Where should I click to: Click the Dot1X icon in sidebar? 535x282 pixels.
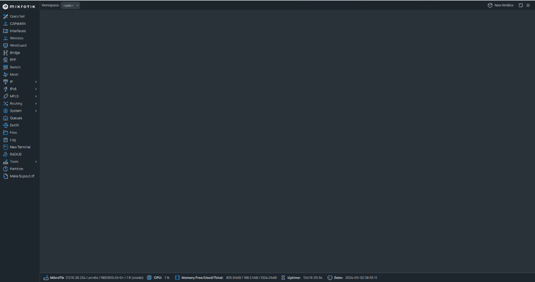(5, 125)
